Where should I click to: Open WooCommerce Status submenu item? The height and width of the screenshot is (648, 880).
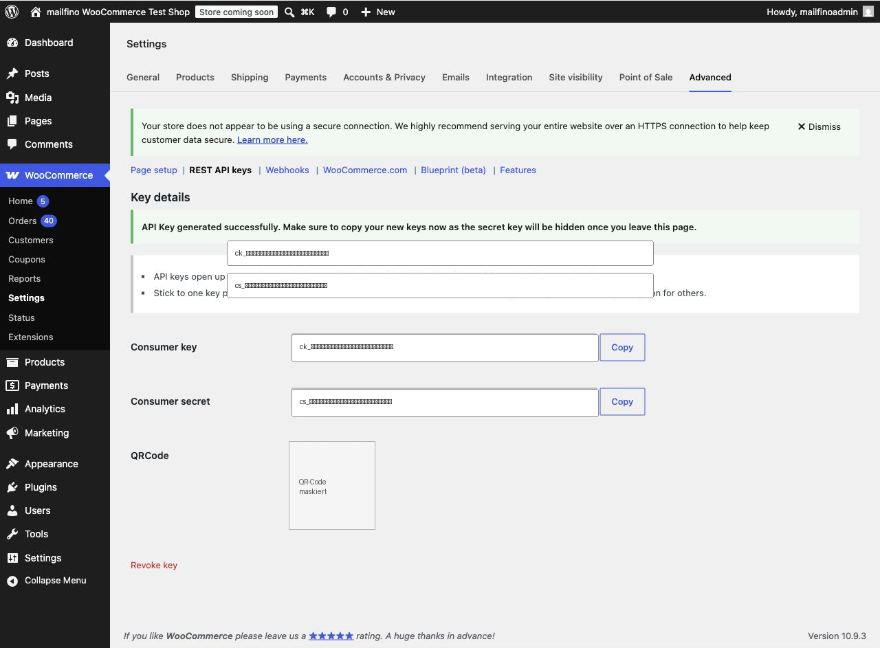21,317
